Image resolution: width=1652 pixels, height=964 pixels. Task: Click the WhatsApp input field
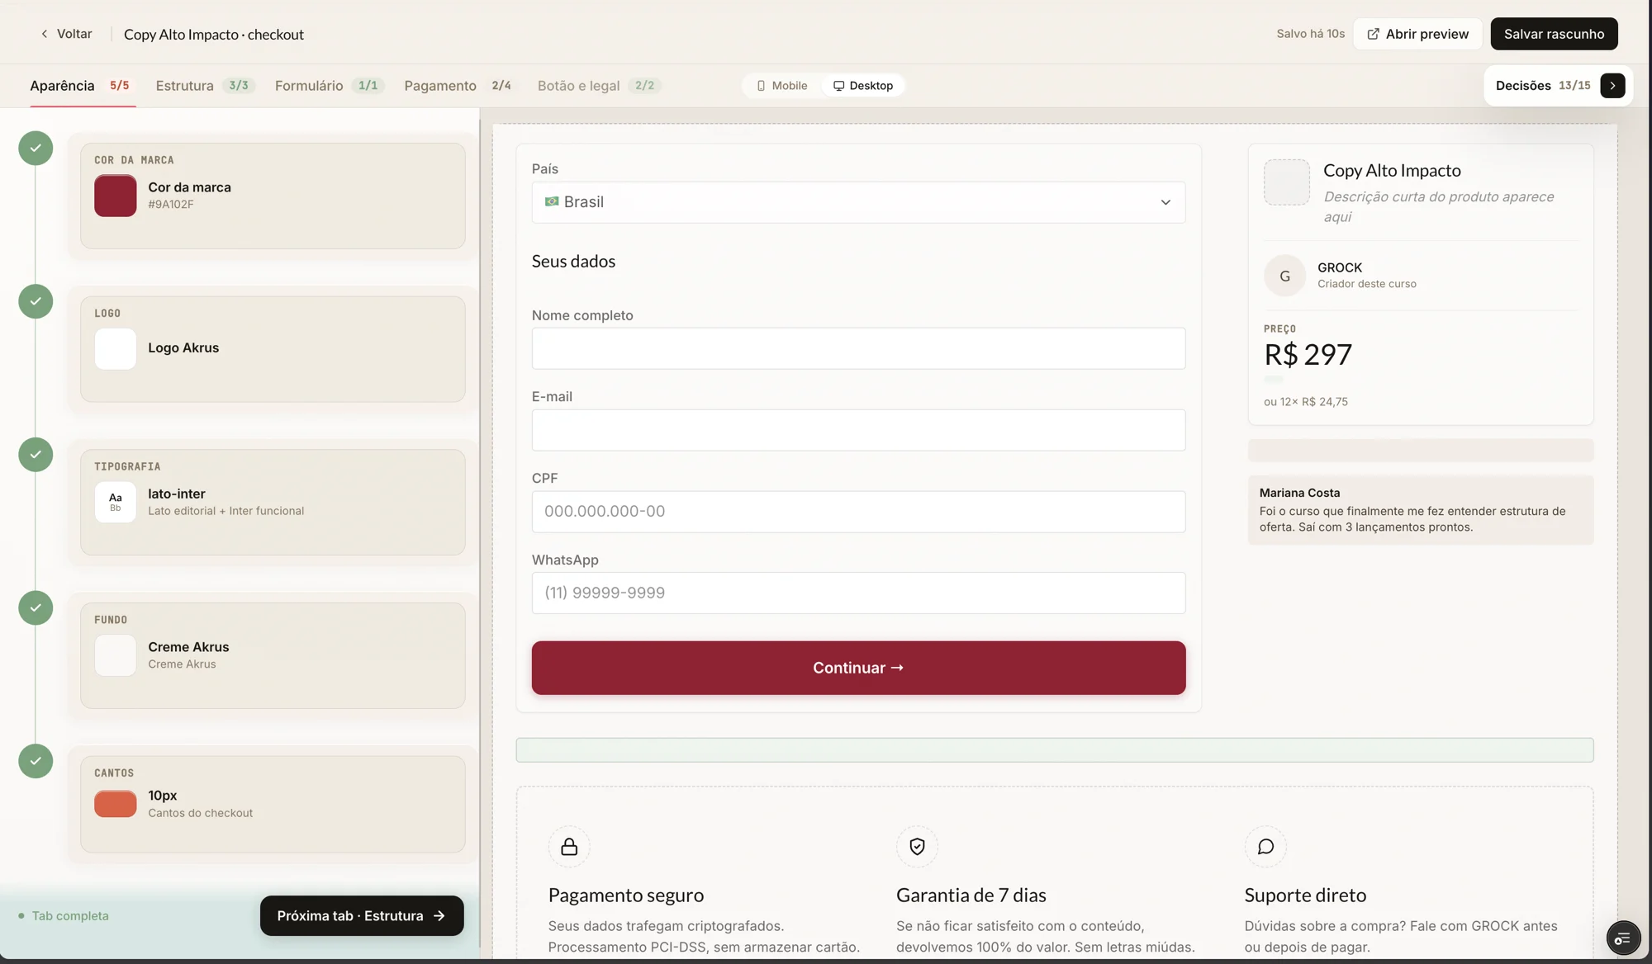858,593
